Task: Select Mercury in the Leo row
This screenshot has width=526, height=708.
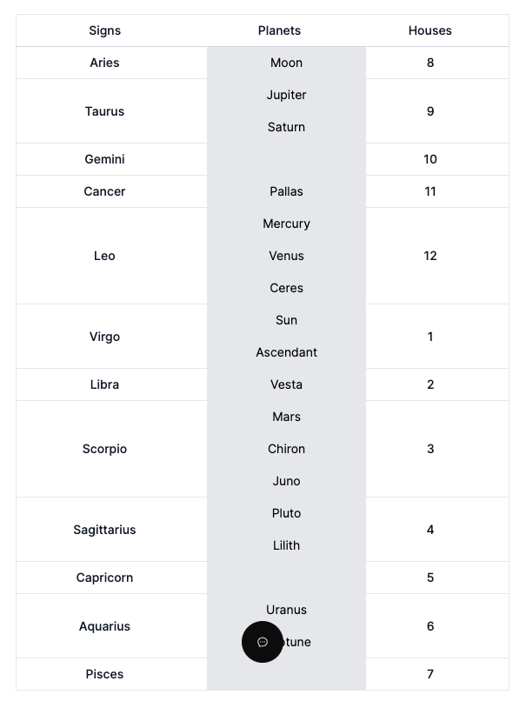Action: point(286,224)
